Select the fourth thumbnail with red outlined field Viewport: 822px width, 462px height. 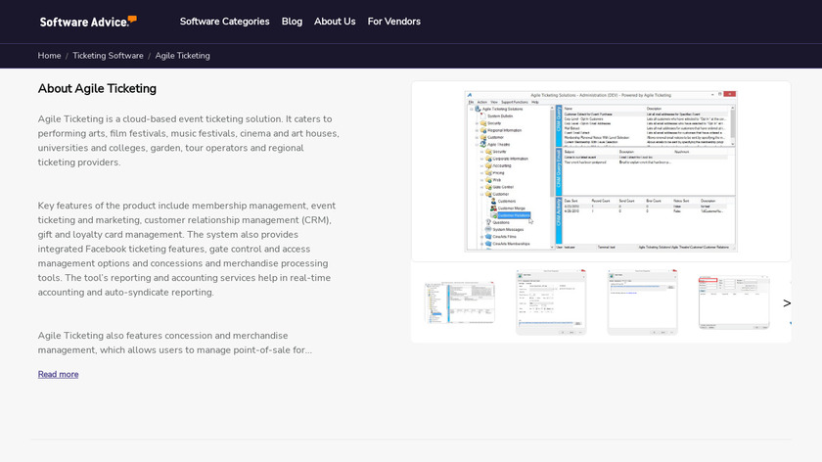pos(734,302)
